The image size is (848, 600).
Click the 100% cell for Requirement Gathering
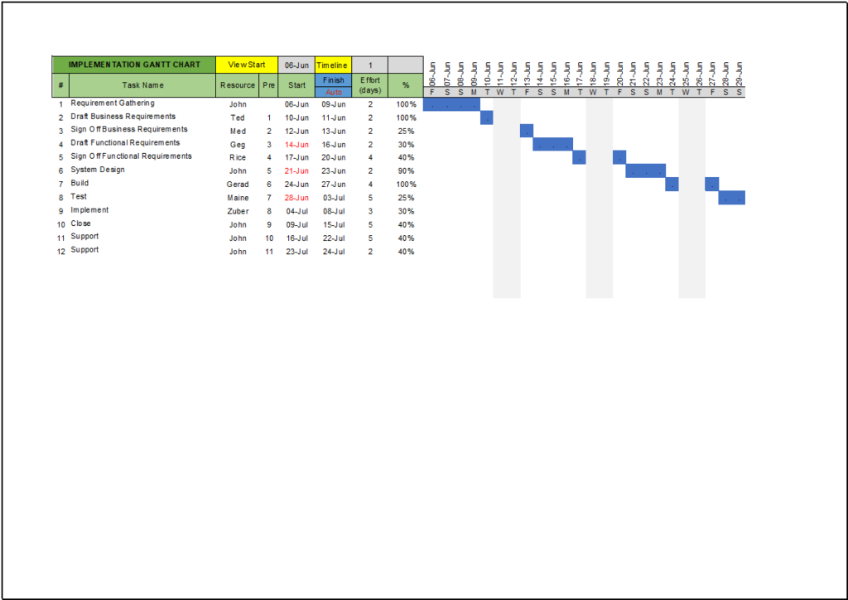click(405, 104)
